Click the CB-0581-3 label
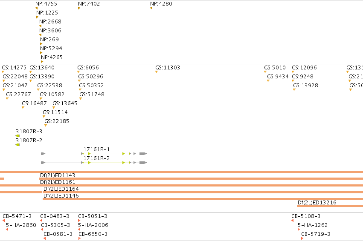The width and height of the screenshot is (363, 241). coord(58,234)
